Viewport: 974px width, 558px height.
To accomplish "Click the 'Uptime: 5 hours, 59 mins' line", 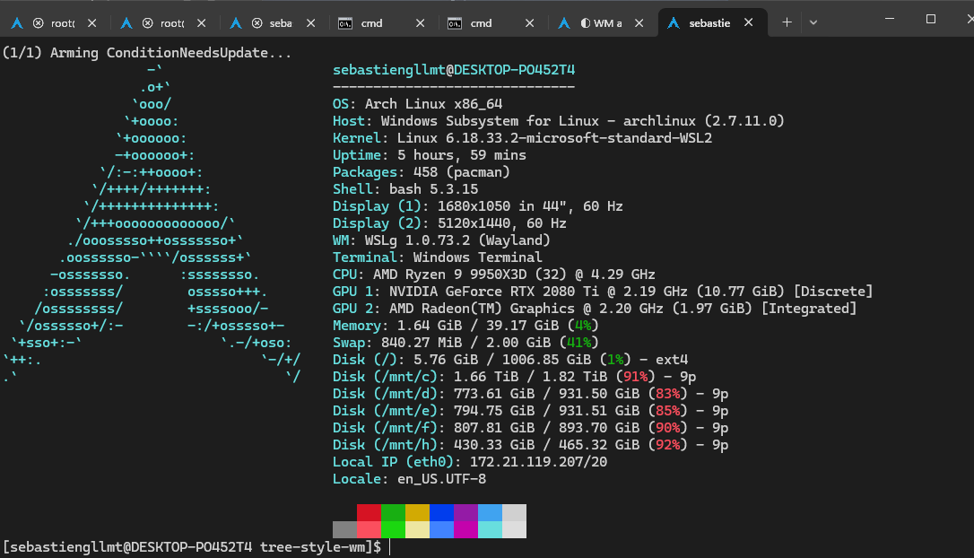I will point(430,154).
